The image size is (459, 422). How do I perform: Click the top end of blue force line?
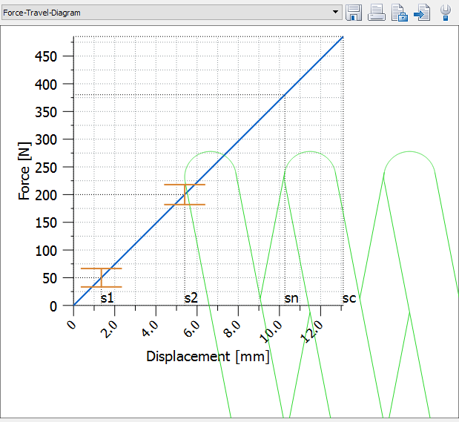[342, 37]
